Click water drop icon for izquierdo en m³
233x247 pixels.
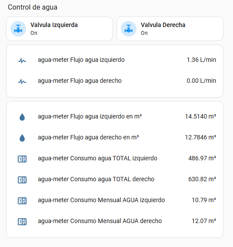[22, 117]
